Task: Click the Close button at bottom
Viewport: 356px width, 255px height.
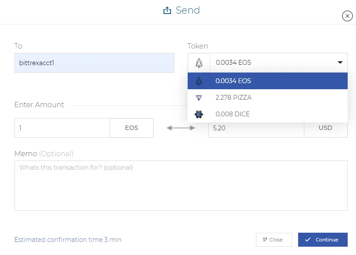Action: (274, 240)
